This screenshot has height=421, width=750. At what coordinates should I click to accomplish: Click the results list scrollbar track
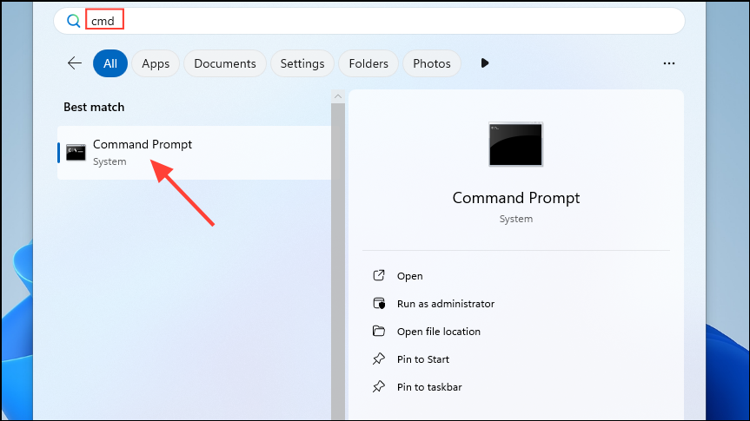(x=338, y=262)
